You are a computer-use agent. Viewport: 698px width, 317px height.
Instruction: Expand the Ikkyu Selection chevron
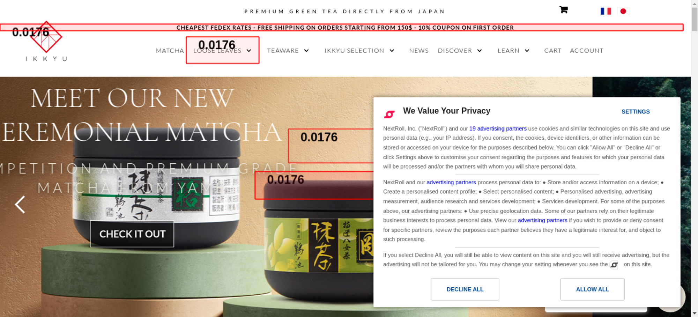click(392, 51)
